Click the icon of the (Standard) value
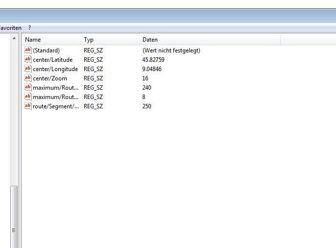The width and height of the screenshot is (336, 248). point(28,50)
